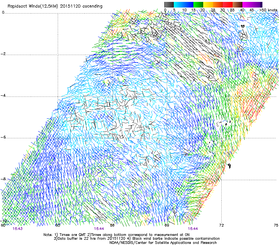
Task: Click the dark purple 45-50 knots color bar segment
Action: (x=257, y=5)
